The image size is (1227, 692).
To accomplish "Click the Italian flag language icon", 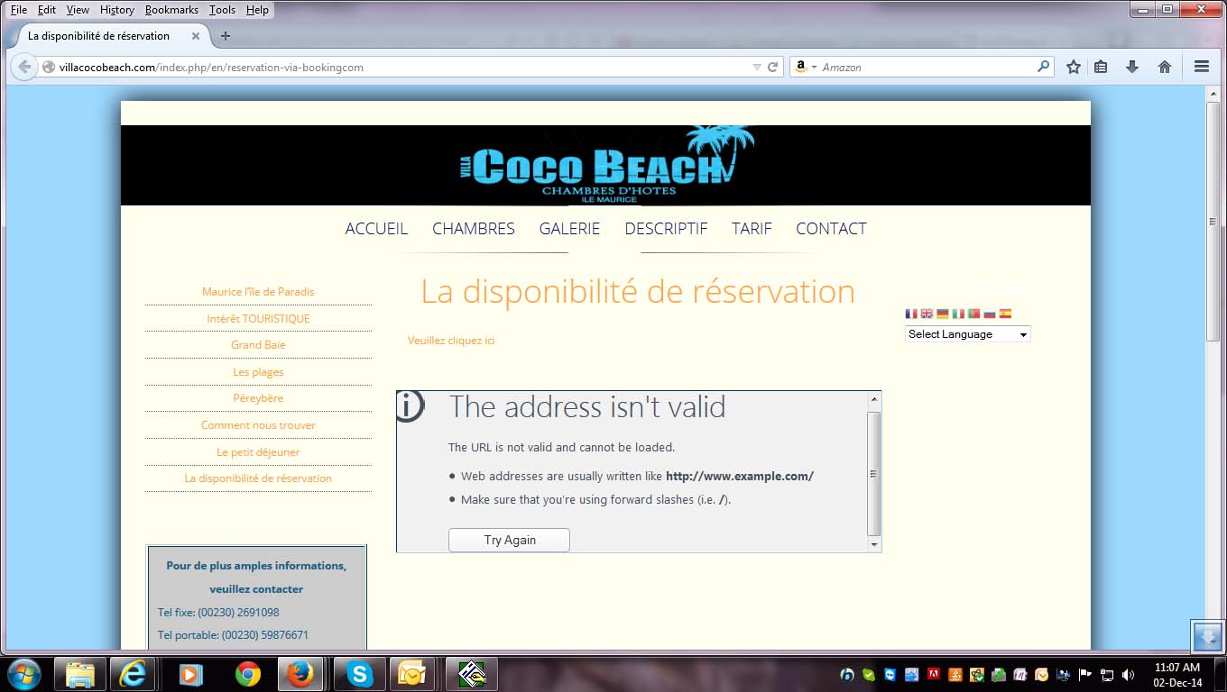I will click(x=958, y=314).
